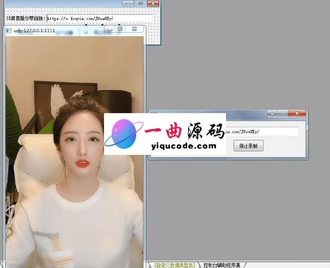Maximize the top form designer window
The height and width of the screenshot is (268, 330).
point(140,3)
